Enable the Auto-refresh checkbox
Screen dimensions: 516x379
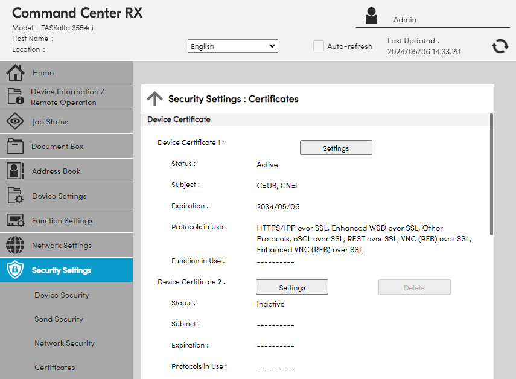318,46
